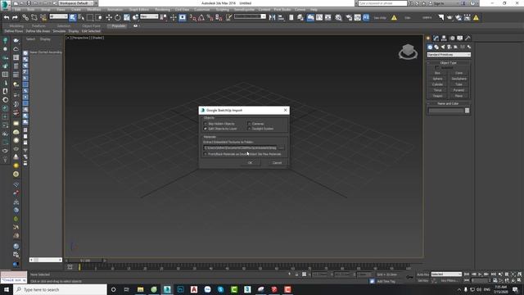Switch to the Display command panel
The height and width of the screenshot is (295, 524).
pyautogui.click(x=460, y=39)
